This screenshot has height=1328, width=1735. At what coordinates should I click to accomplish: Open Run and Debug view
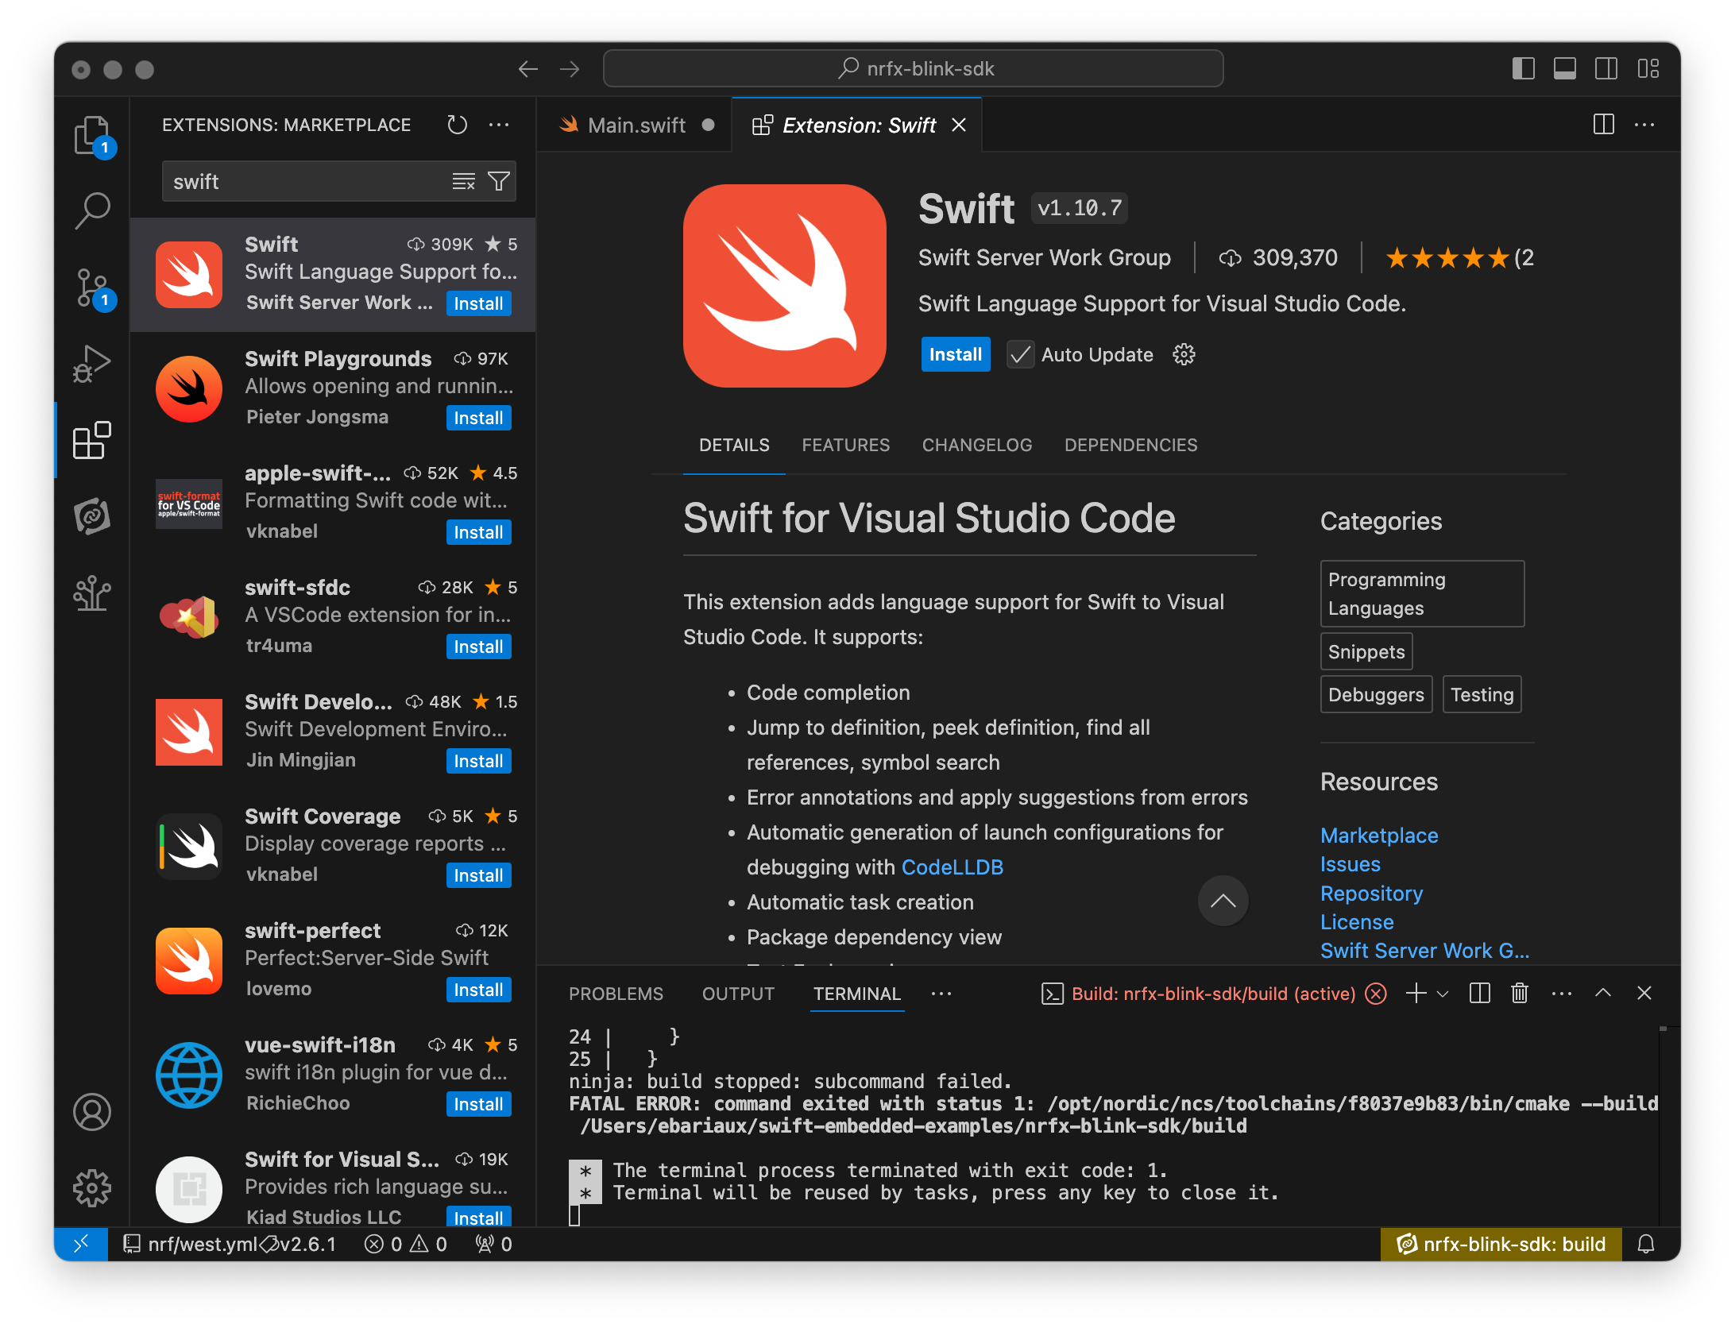click(92, 364)
